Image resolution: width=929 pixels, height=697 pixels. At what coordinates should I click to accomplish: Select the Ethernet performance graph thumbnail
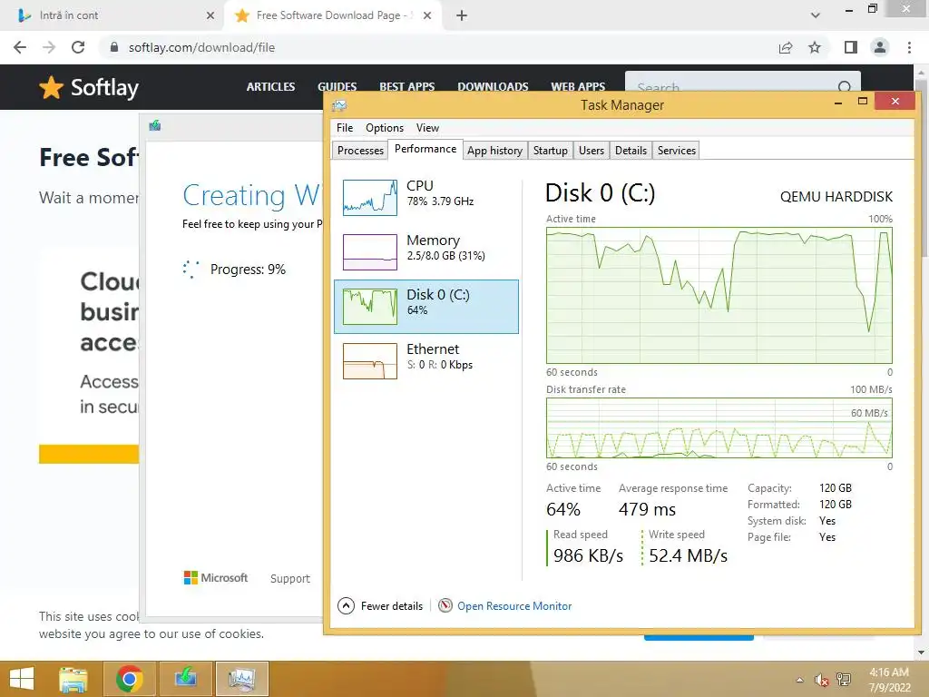370,361
